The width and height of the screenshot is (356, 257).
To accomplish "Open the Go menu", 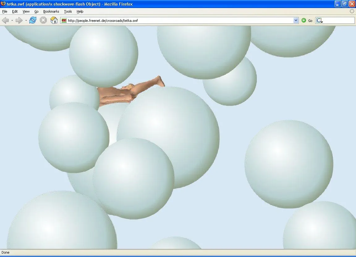I will pos(36,11).
